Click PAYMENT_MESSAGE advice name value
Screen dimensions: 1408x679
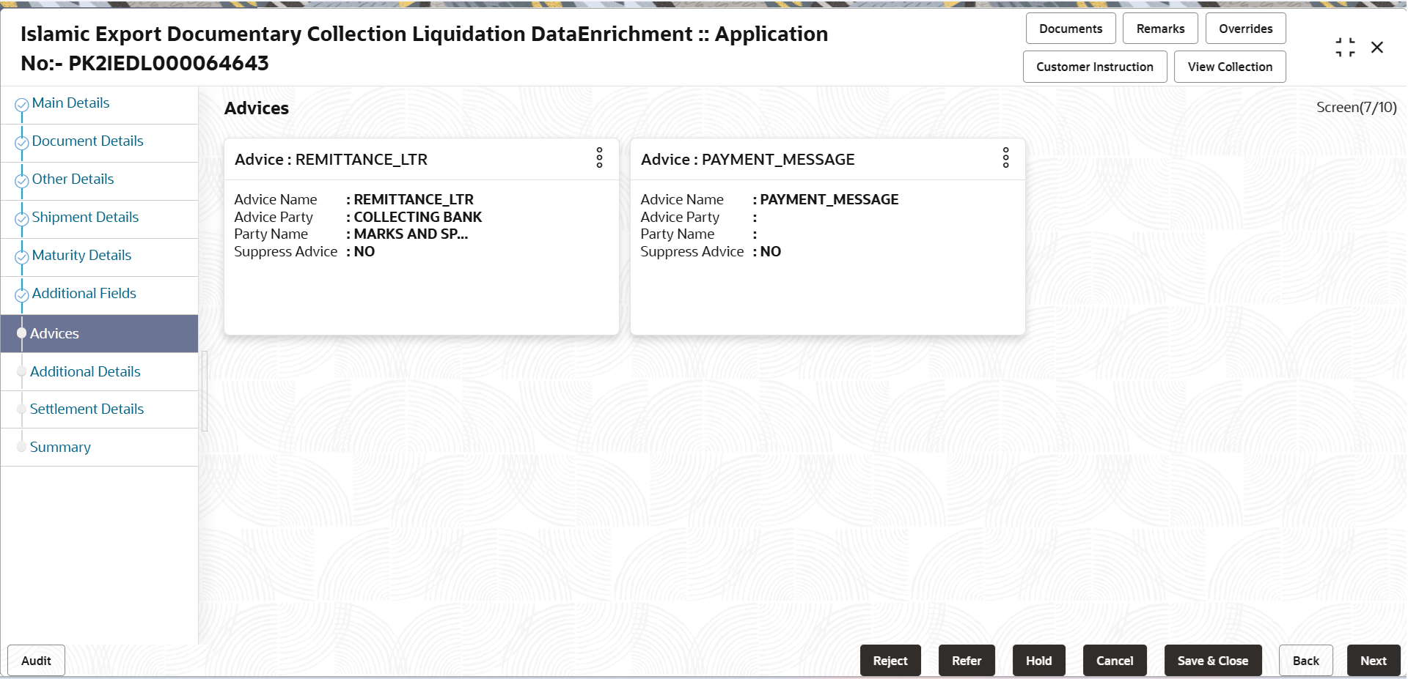(829, 199)
